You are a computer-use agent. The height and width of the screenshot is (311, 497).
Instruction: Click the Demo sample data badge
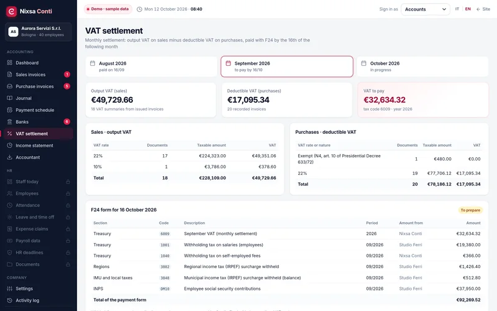click(x=108, y=9)
